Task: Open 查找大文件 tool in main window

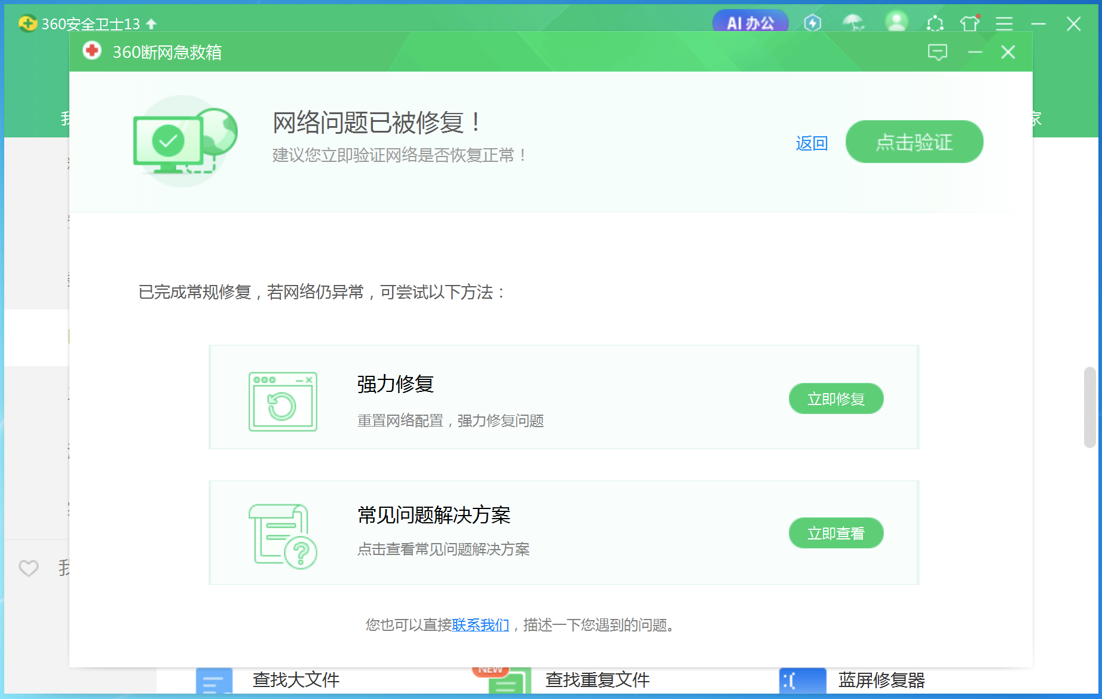Action: pyautogui.click(x=296, y=680)
